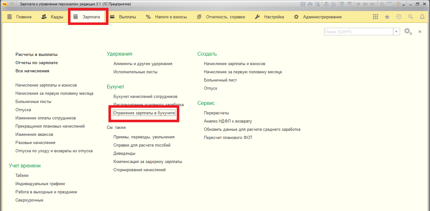430x211 pixels.
Task: Create Отпуск document
Action: [211, 88]
